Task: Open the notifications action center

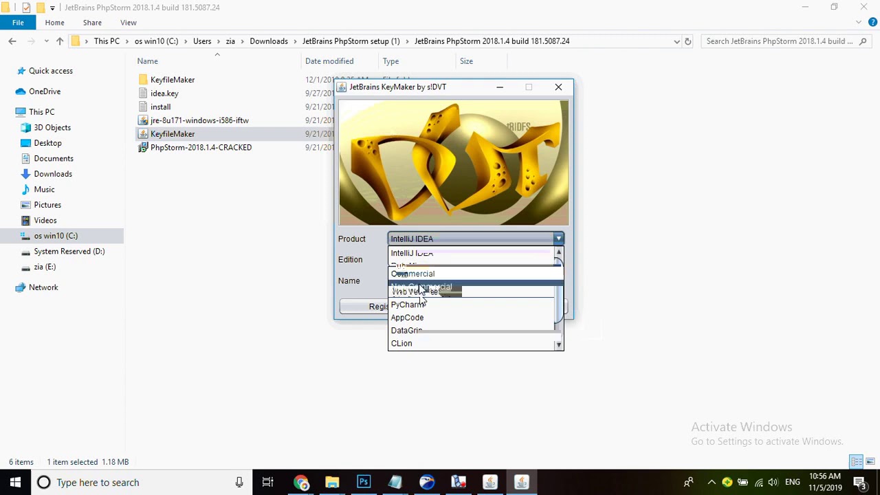Action: pyautogui.click(x=859, y=483)
